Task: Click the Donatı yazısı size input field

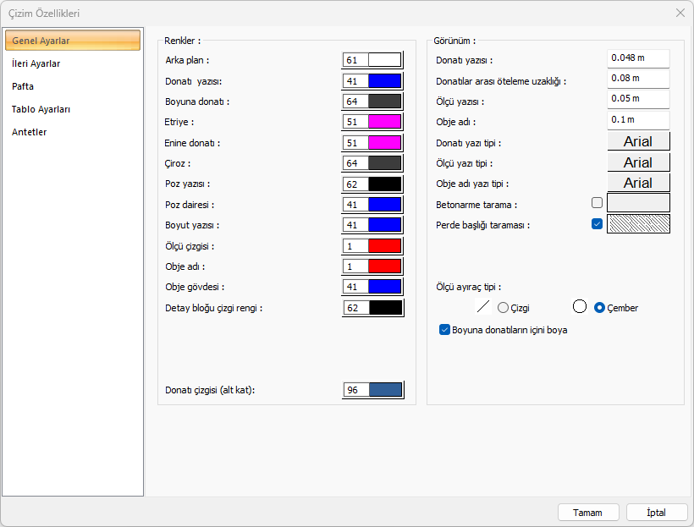Action: tap(638, 58)
